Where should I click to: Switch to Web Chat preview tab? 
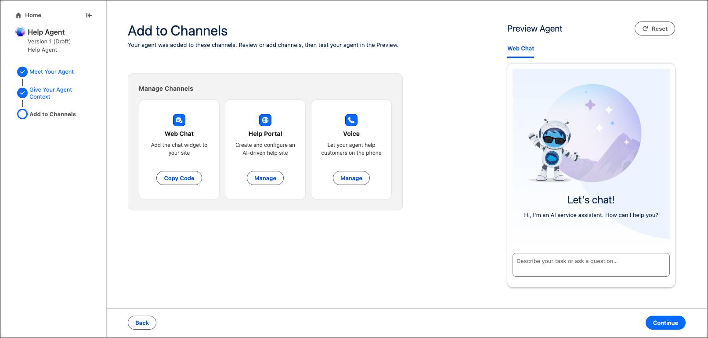[x=520, y=49]
